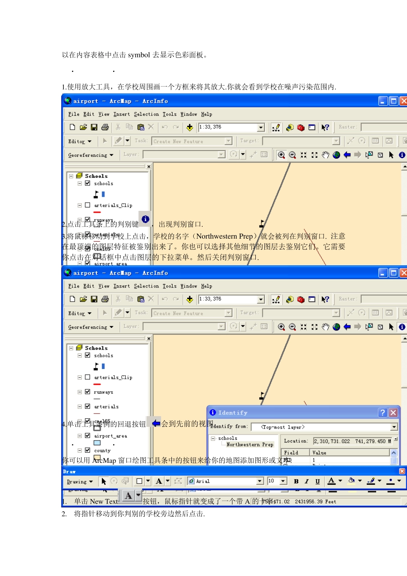Click Zoom In tool in ArcMap window with Identify dialog
This screenshot has height=576, width=407.
point(281,327)
